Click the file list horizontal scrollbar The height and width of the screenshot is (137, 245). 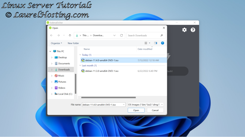pos(108,97)
